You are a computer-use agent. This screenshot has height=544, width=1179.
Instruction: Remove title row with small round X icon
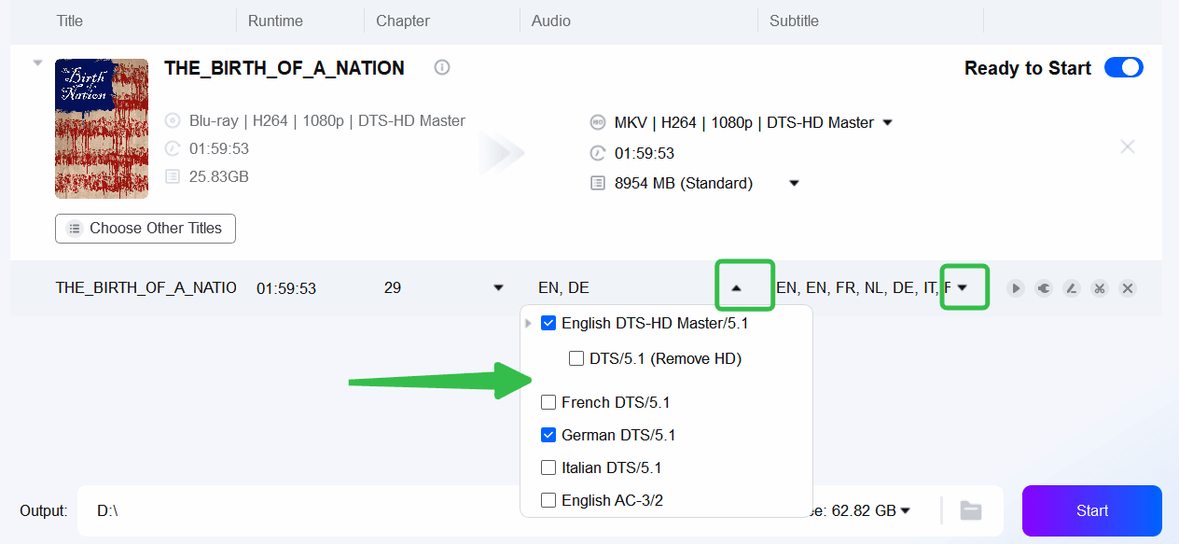click(1128, 288)
